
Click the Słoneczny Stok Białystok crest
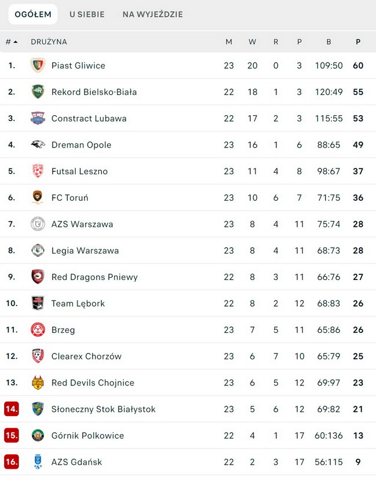click(38, 409)
